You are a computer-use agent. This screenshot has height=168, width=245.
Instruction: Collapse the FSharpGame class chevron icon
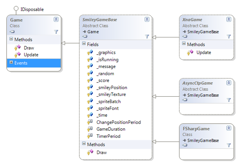click(229, 128)
